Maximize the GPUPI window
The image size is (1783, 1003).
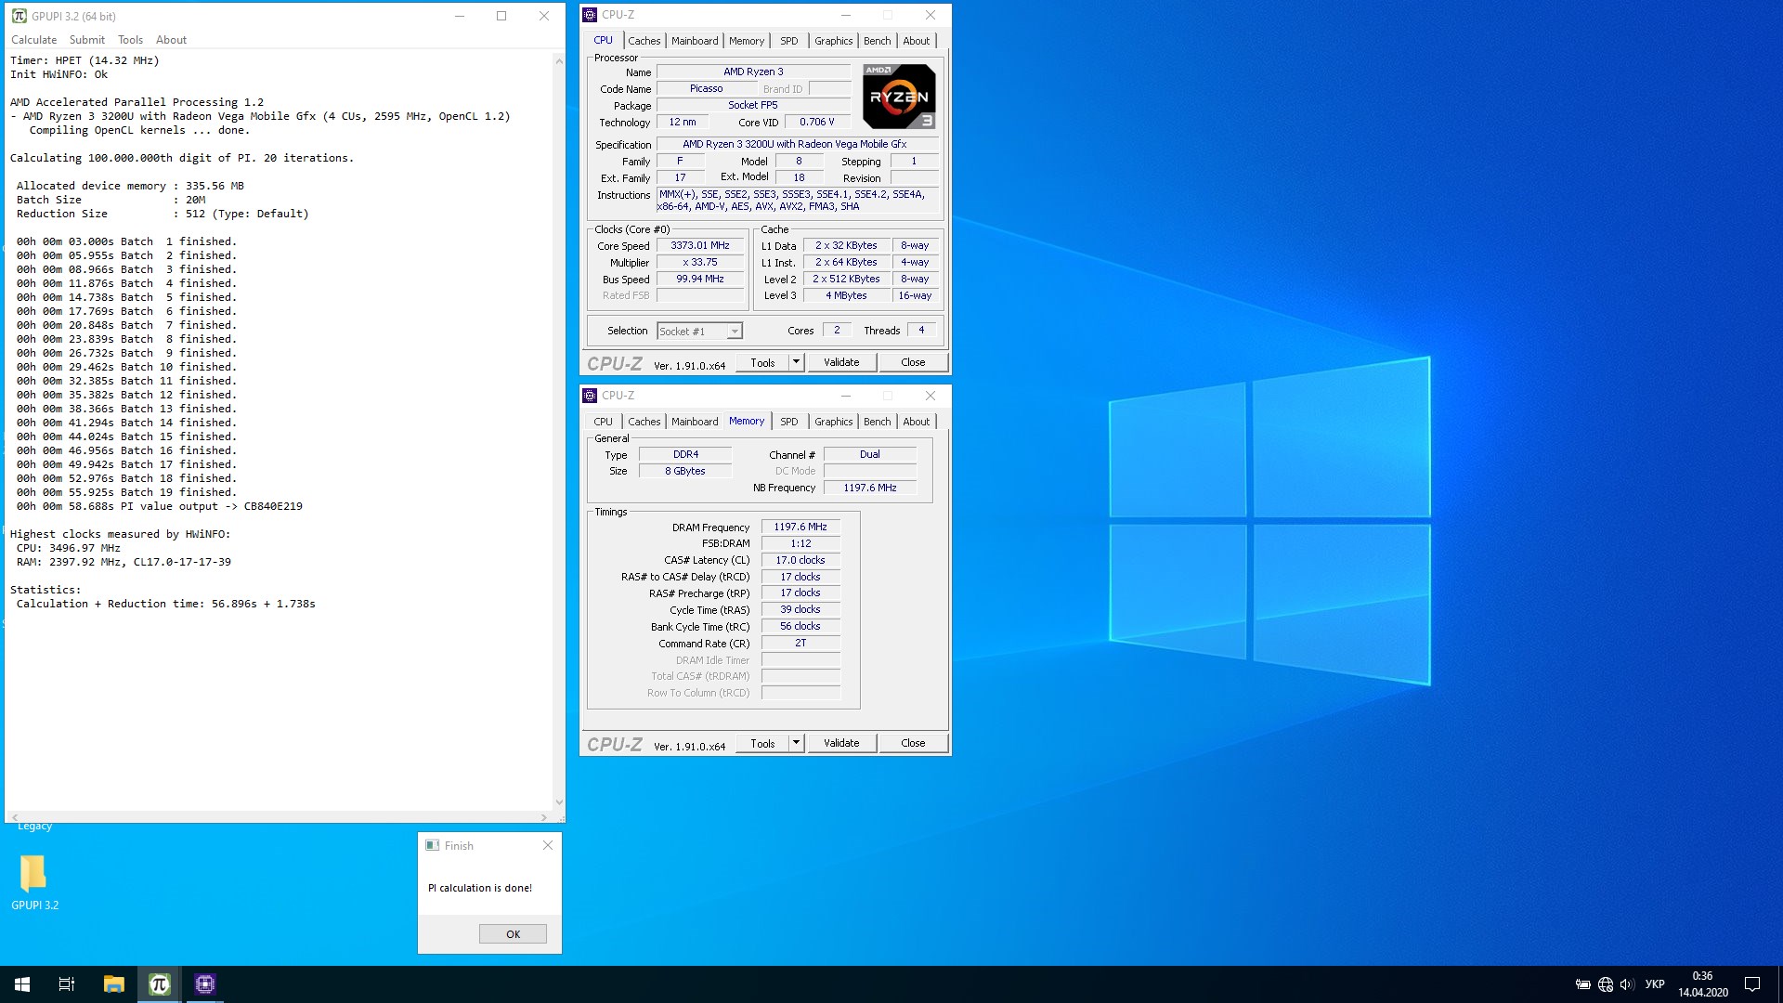pyautogui.click(x=501, y=16)
